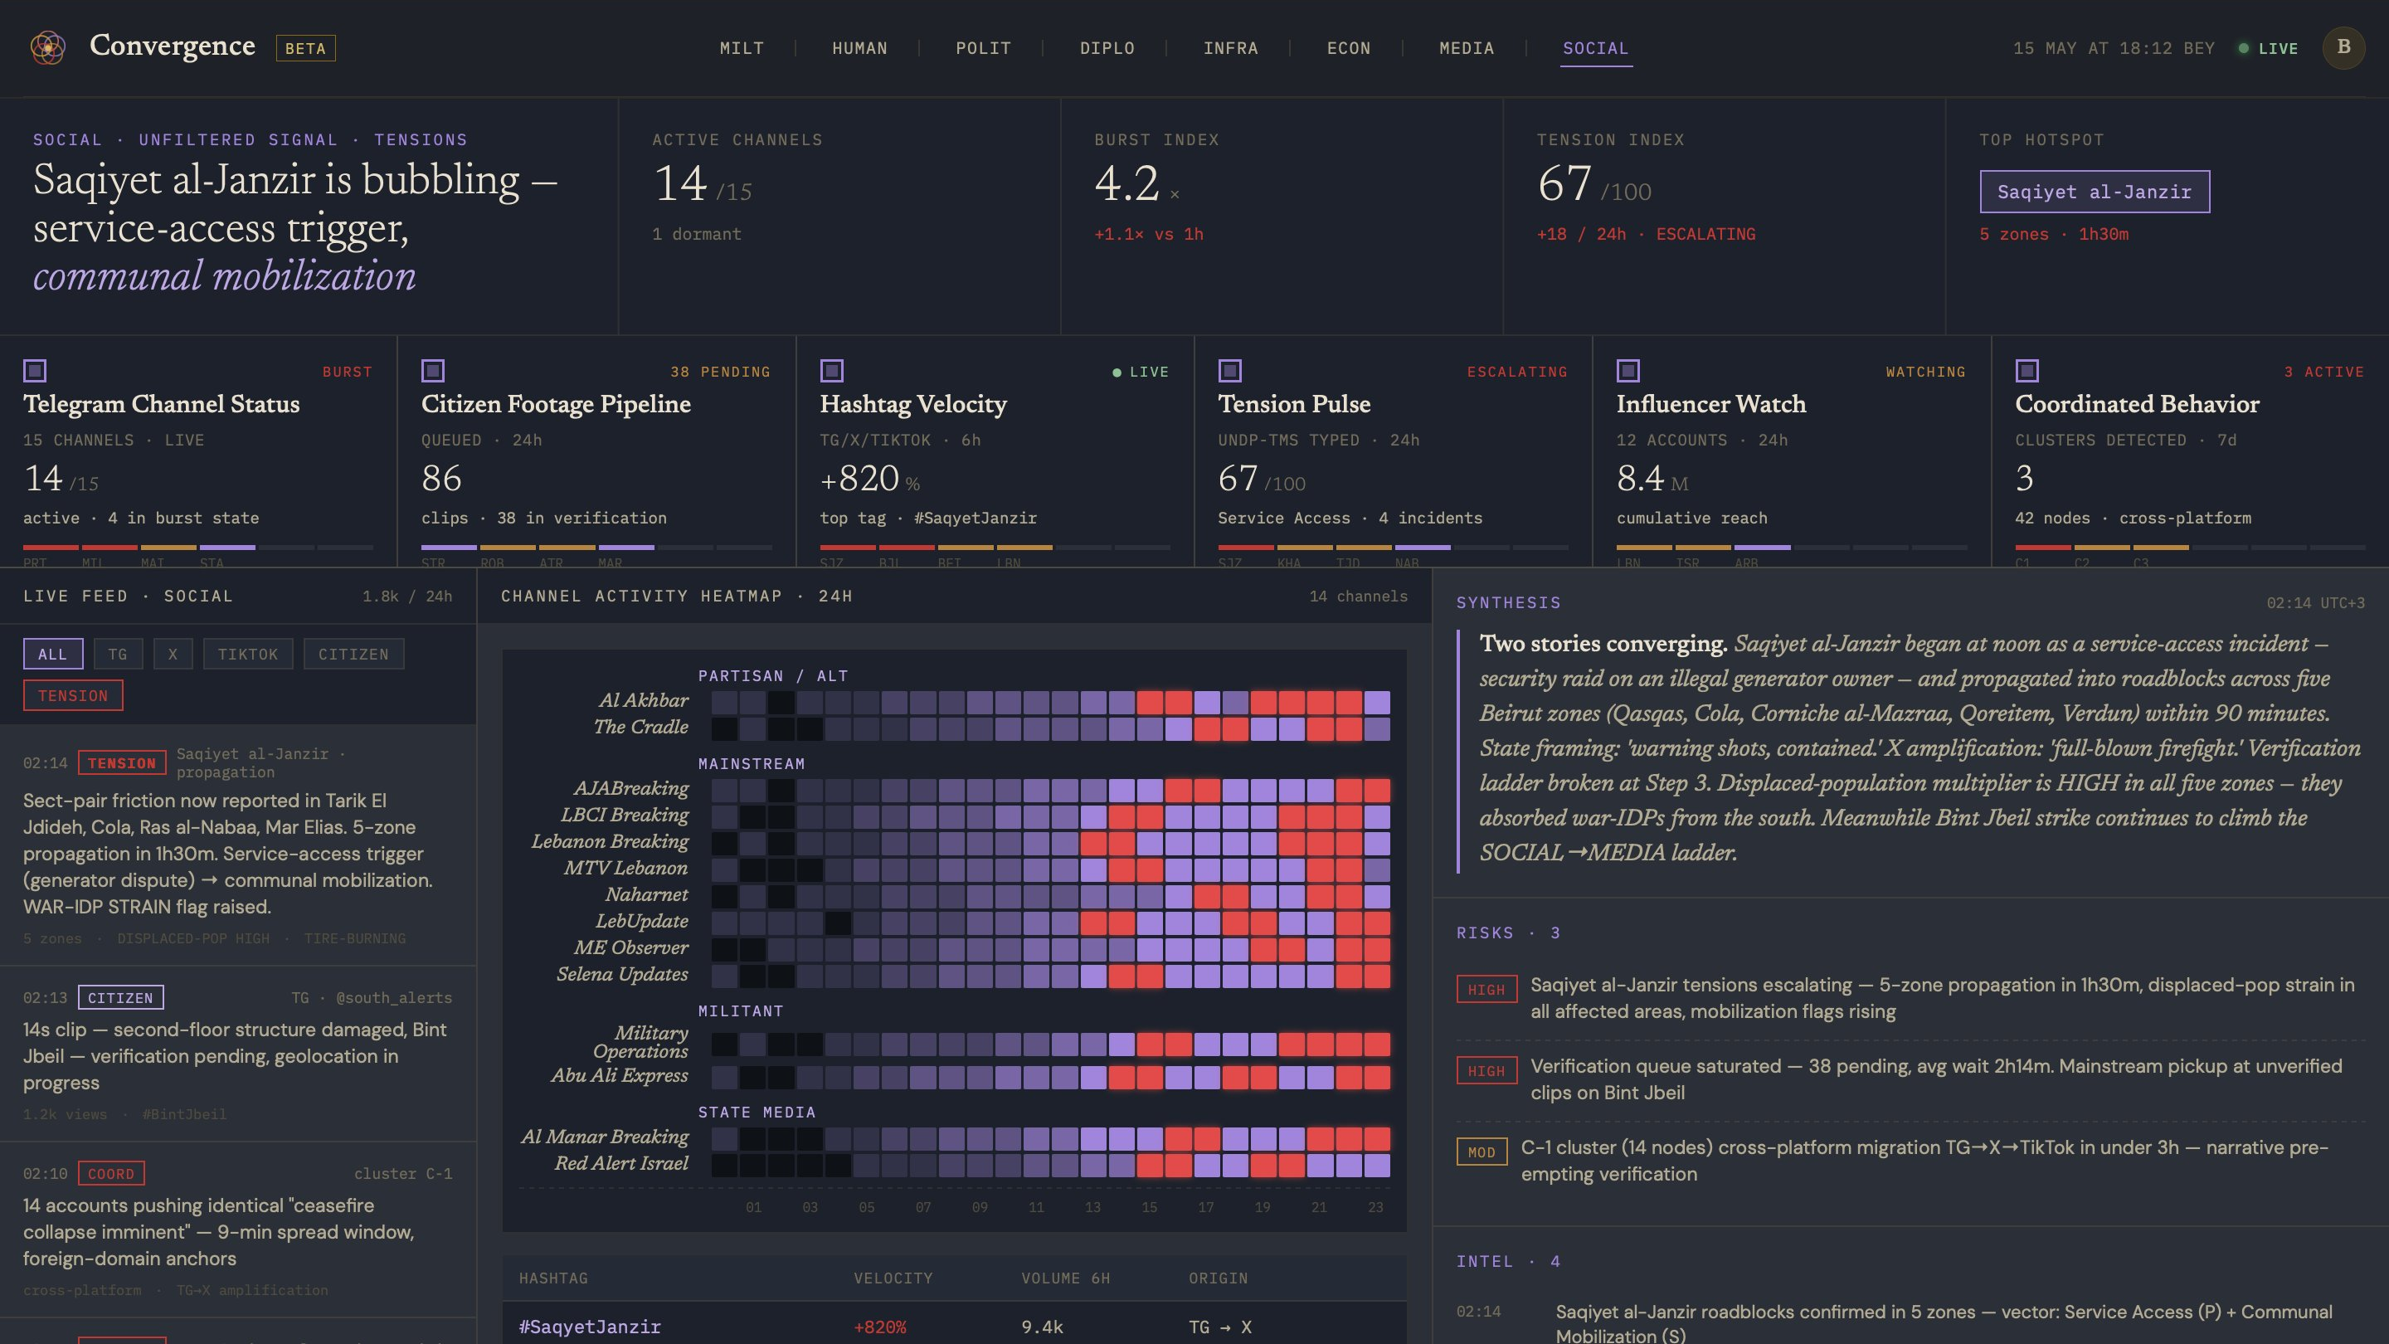Click the Tension Index 67 value
Screen dimensions: 2389x1344
(x=1564, y=183)
